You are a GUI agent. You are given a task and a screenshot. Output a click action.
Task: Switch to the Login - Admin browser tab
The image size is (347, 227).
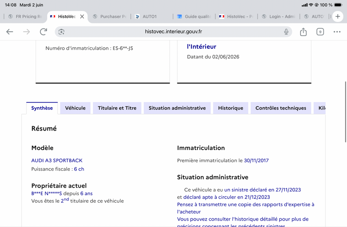tap(278, 16)
